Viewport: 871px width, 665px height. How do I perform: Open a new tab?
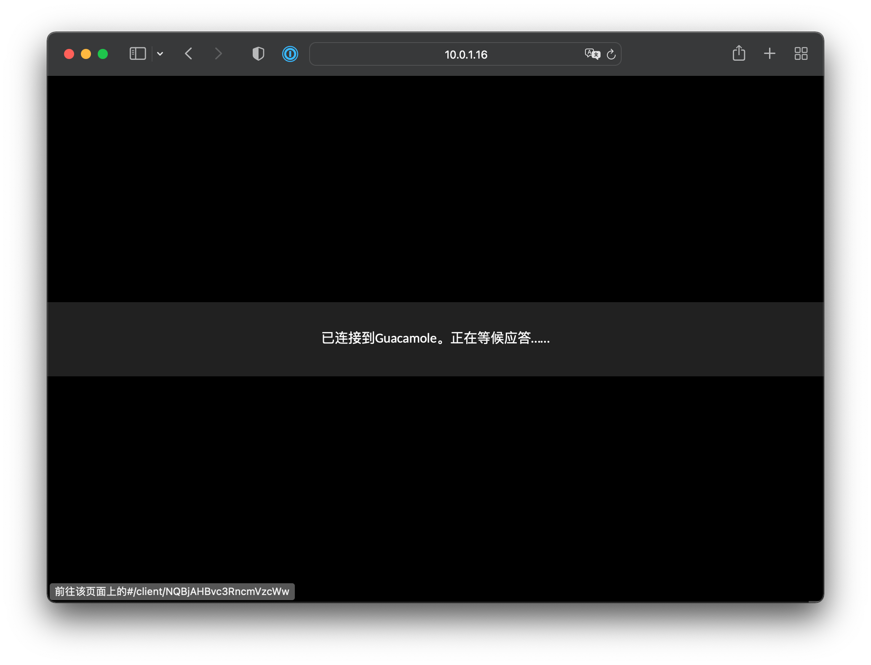769,54
